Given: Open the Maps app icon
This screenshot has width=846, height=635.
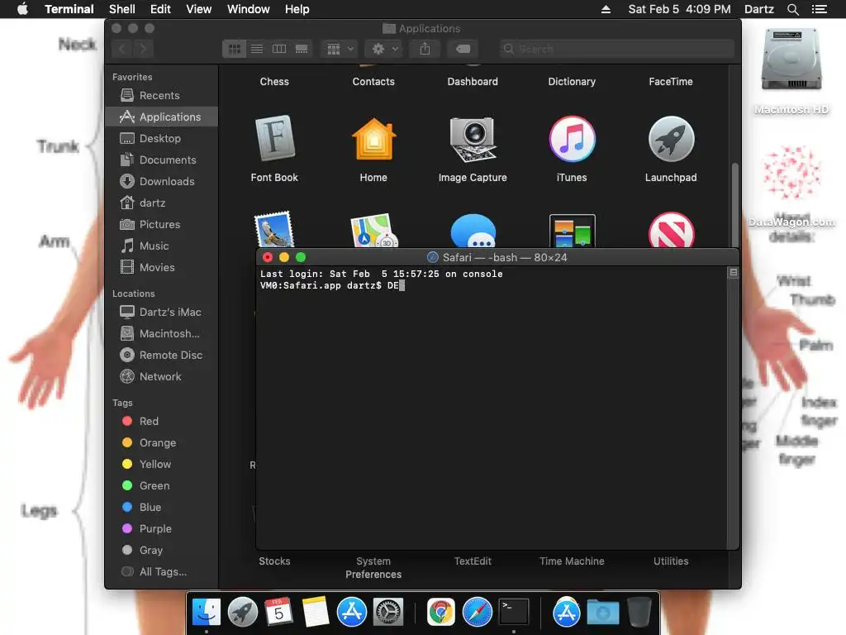Looking at the screenshot, I should pyautogui.click(x=373, y=232).
